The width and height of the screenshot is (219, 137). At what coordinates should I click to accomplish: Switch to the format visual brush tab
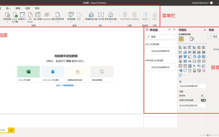(x=192, y=39)
